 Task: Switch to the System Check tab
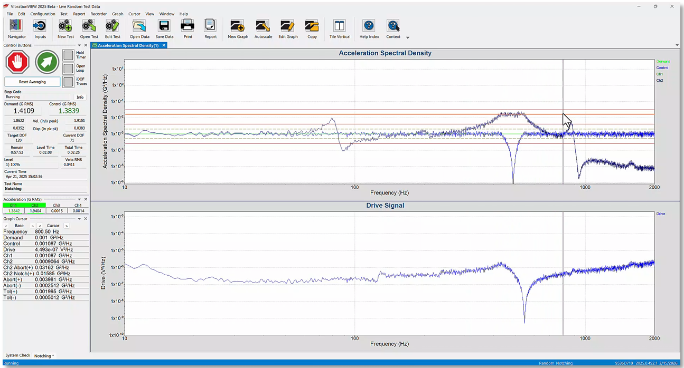(18, 355)
